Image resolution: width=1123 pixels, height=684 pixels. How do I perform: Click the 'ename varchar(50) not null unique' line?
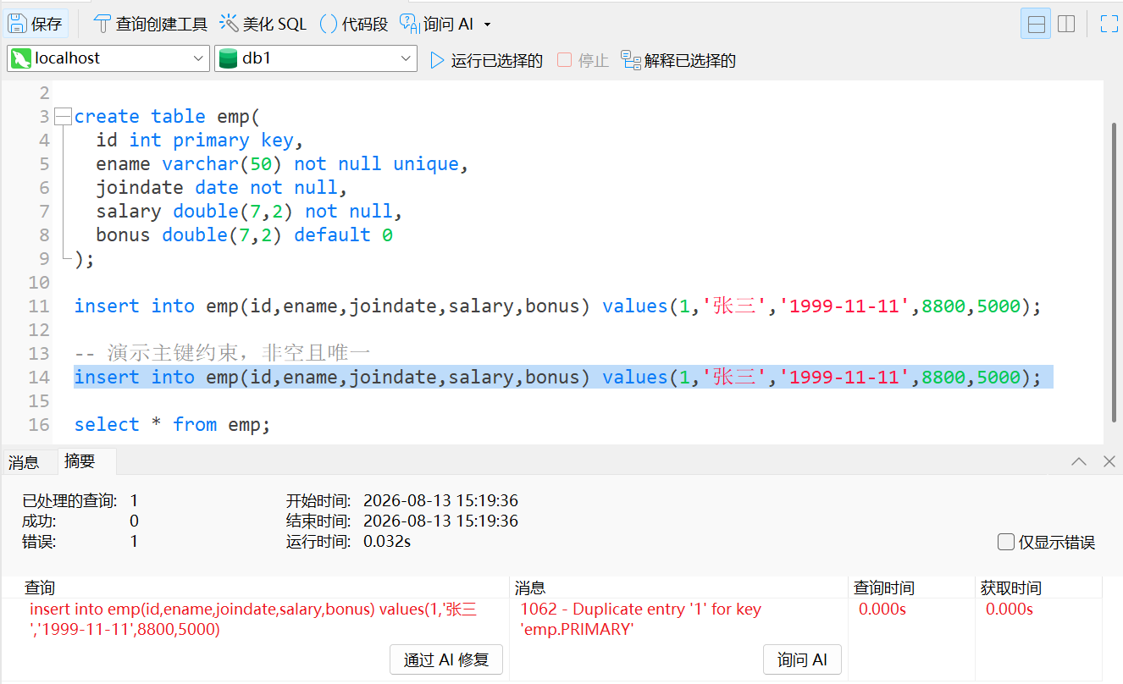tap(282, 164)
